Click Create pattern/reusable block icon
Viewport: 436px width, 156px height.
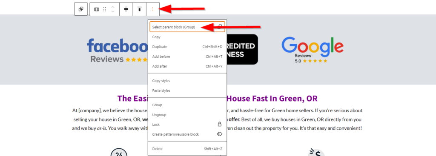[x=219, y=134]
